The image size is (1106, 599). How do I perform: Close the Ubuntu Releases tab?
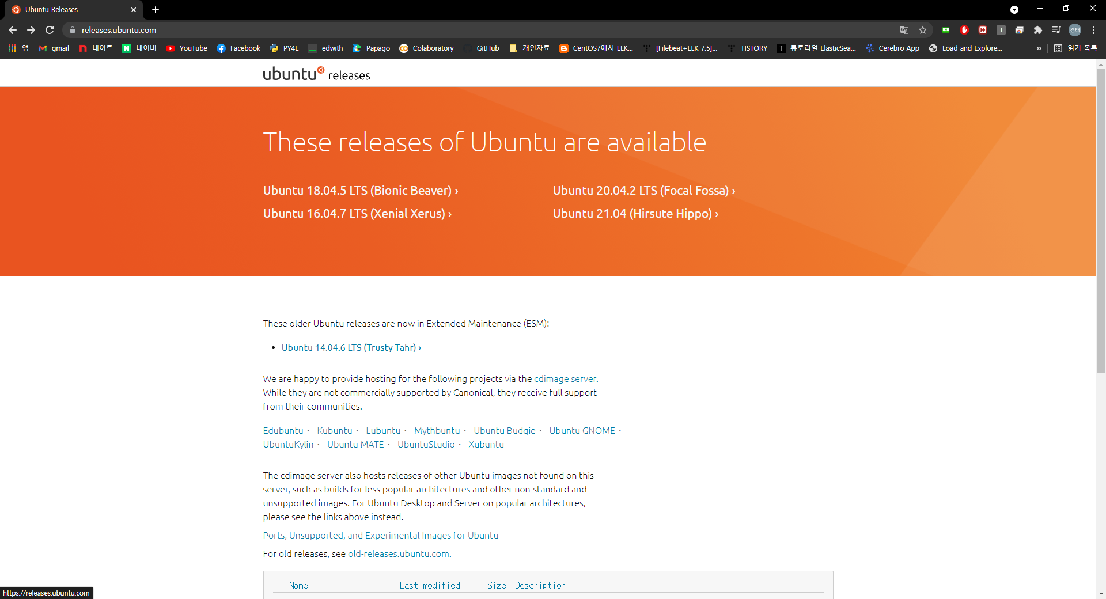click(134, 10)
